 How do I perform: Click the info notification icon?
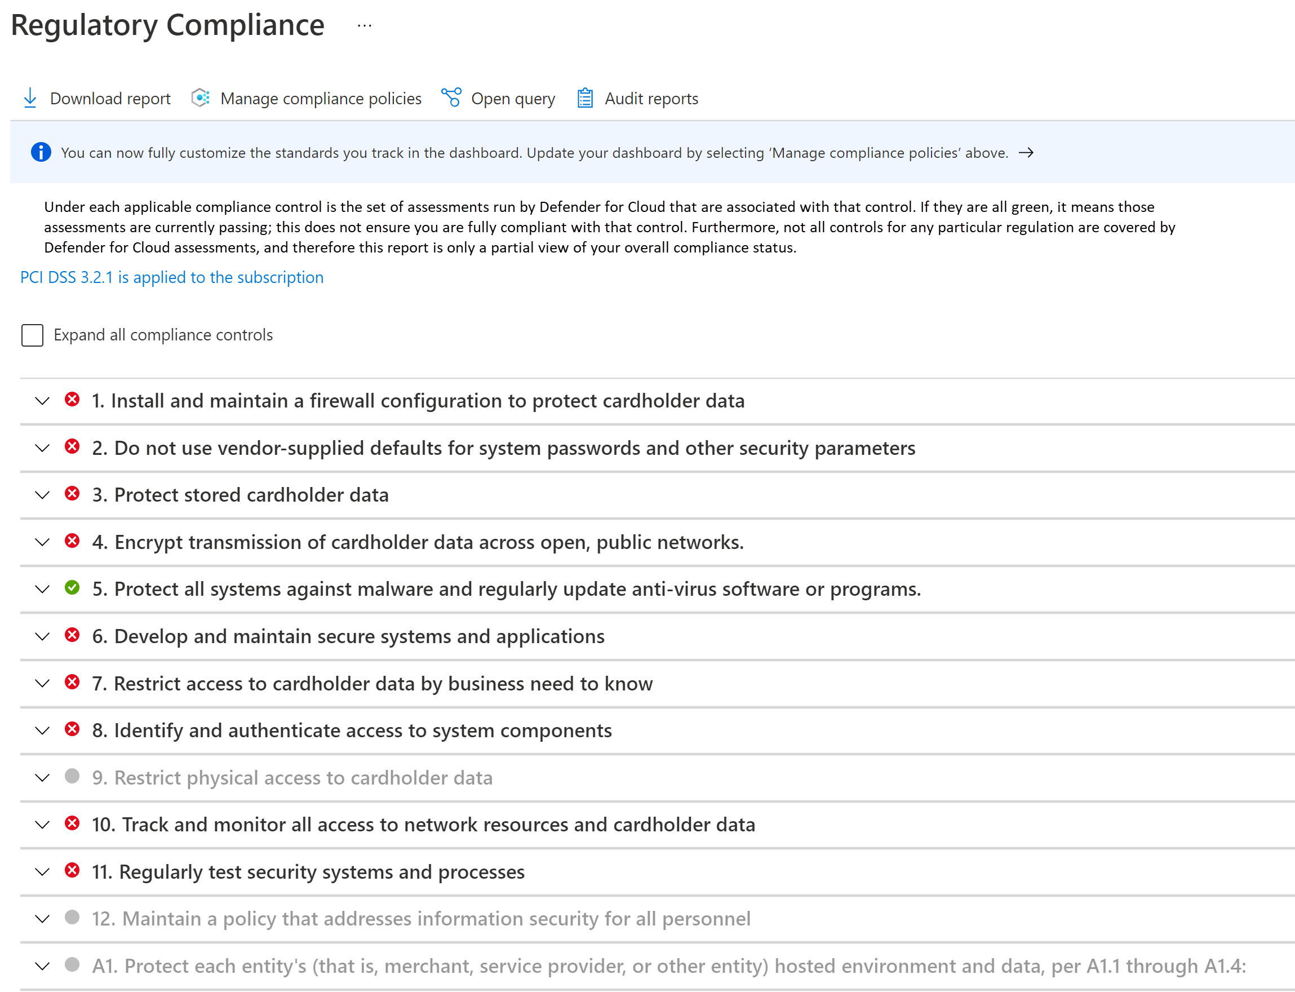(38, 153)
